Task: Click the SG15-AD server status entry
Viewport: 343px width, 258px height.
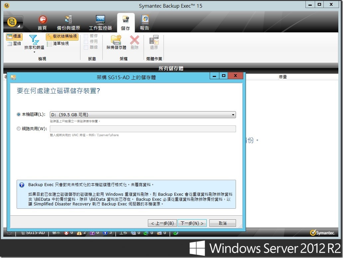Action: [33, 233]
